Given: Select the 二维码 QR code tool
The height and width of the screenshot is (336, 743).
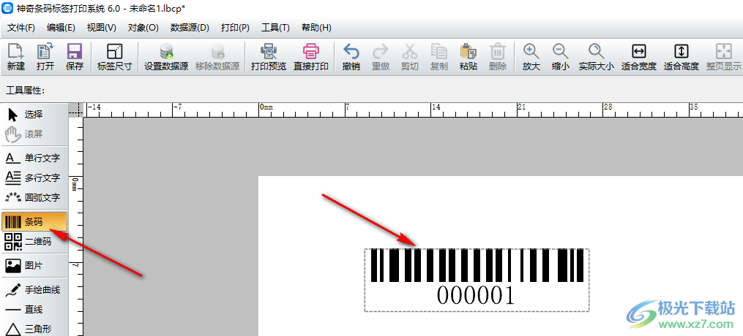Looking at the screenshot, I should (x=34, y=242).
